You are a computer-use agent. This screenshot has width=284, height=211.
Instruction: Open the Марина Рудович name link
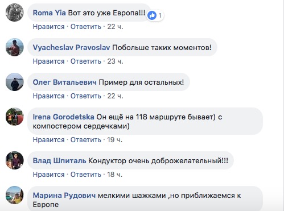[64, 196]
